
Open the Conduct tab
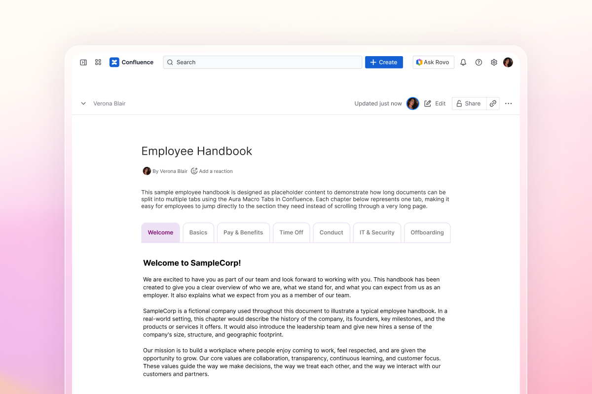pos(332,232)
